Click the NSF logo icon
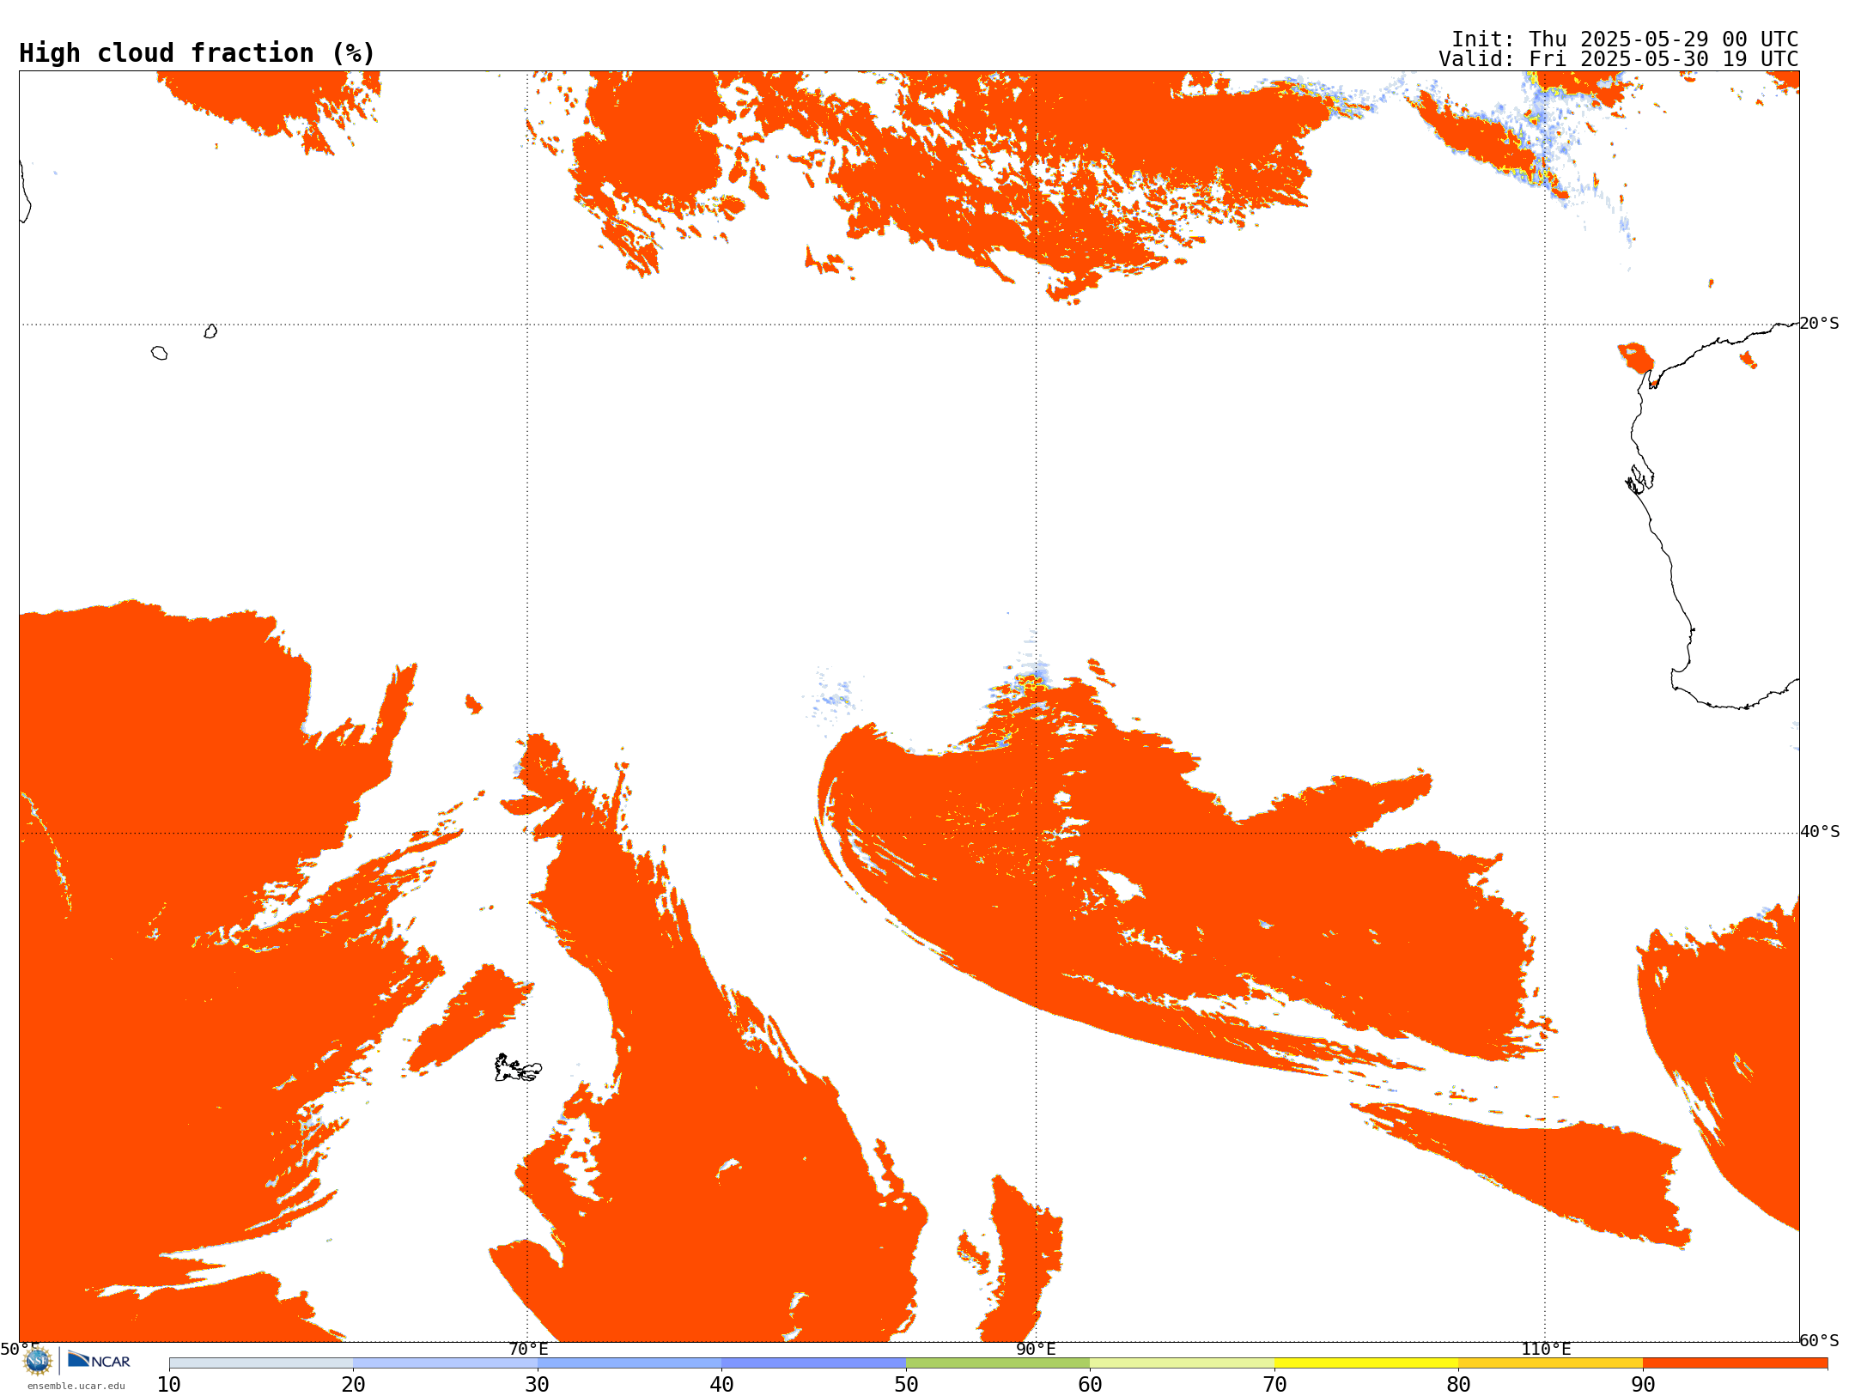Viewport: 1855px width, 1396px height. [x=38, y=1361]
